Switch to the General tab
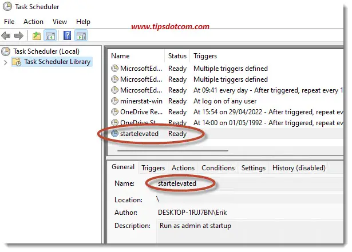Screen dimensions: 352x252 (123, 167)
